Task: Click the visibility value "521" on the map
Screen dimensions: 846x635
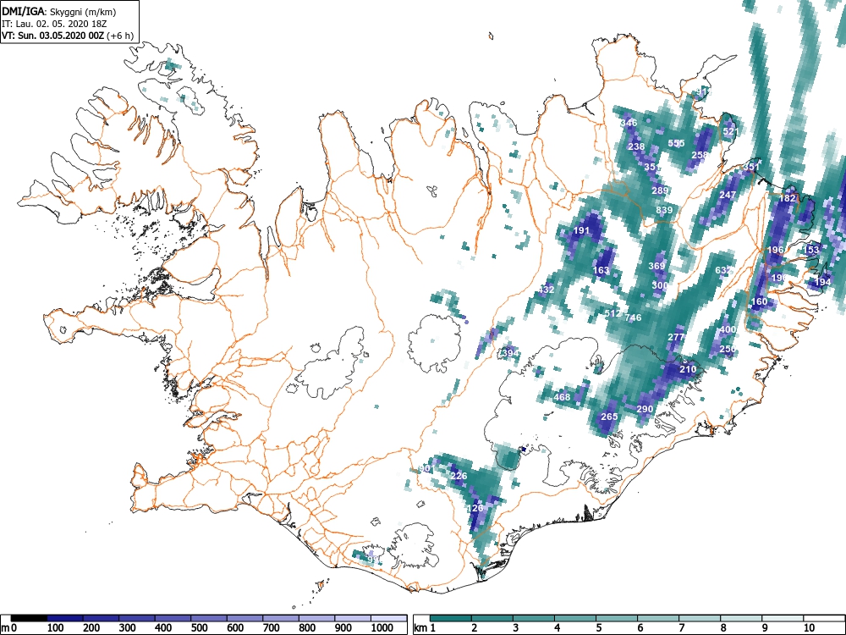Action: pos(731,131)
